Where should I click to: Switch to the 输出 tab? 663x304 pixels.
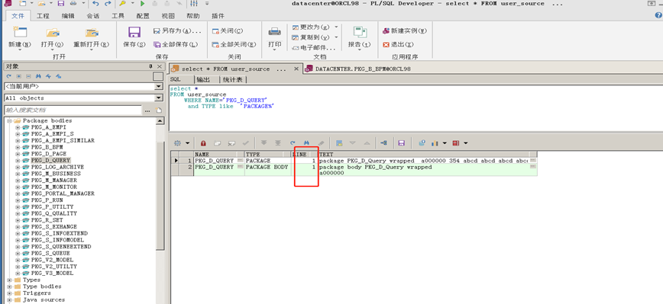[x=203, y=79]
